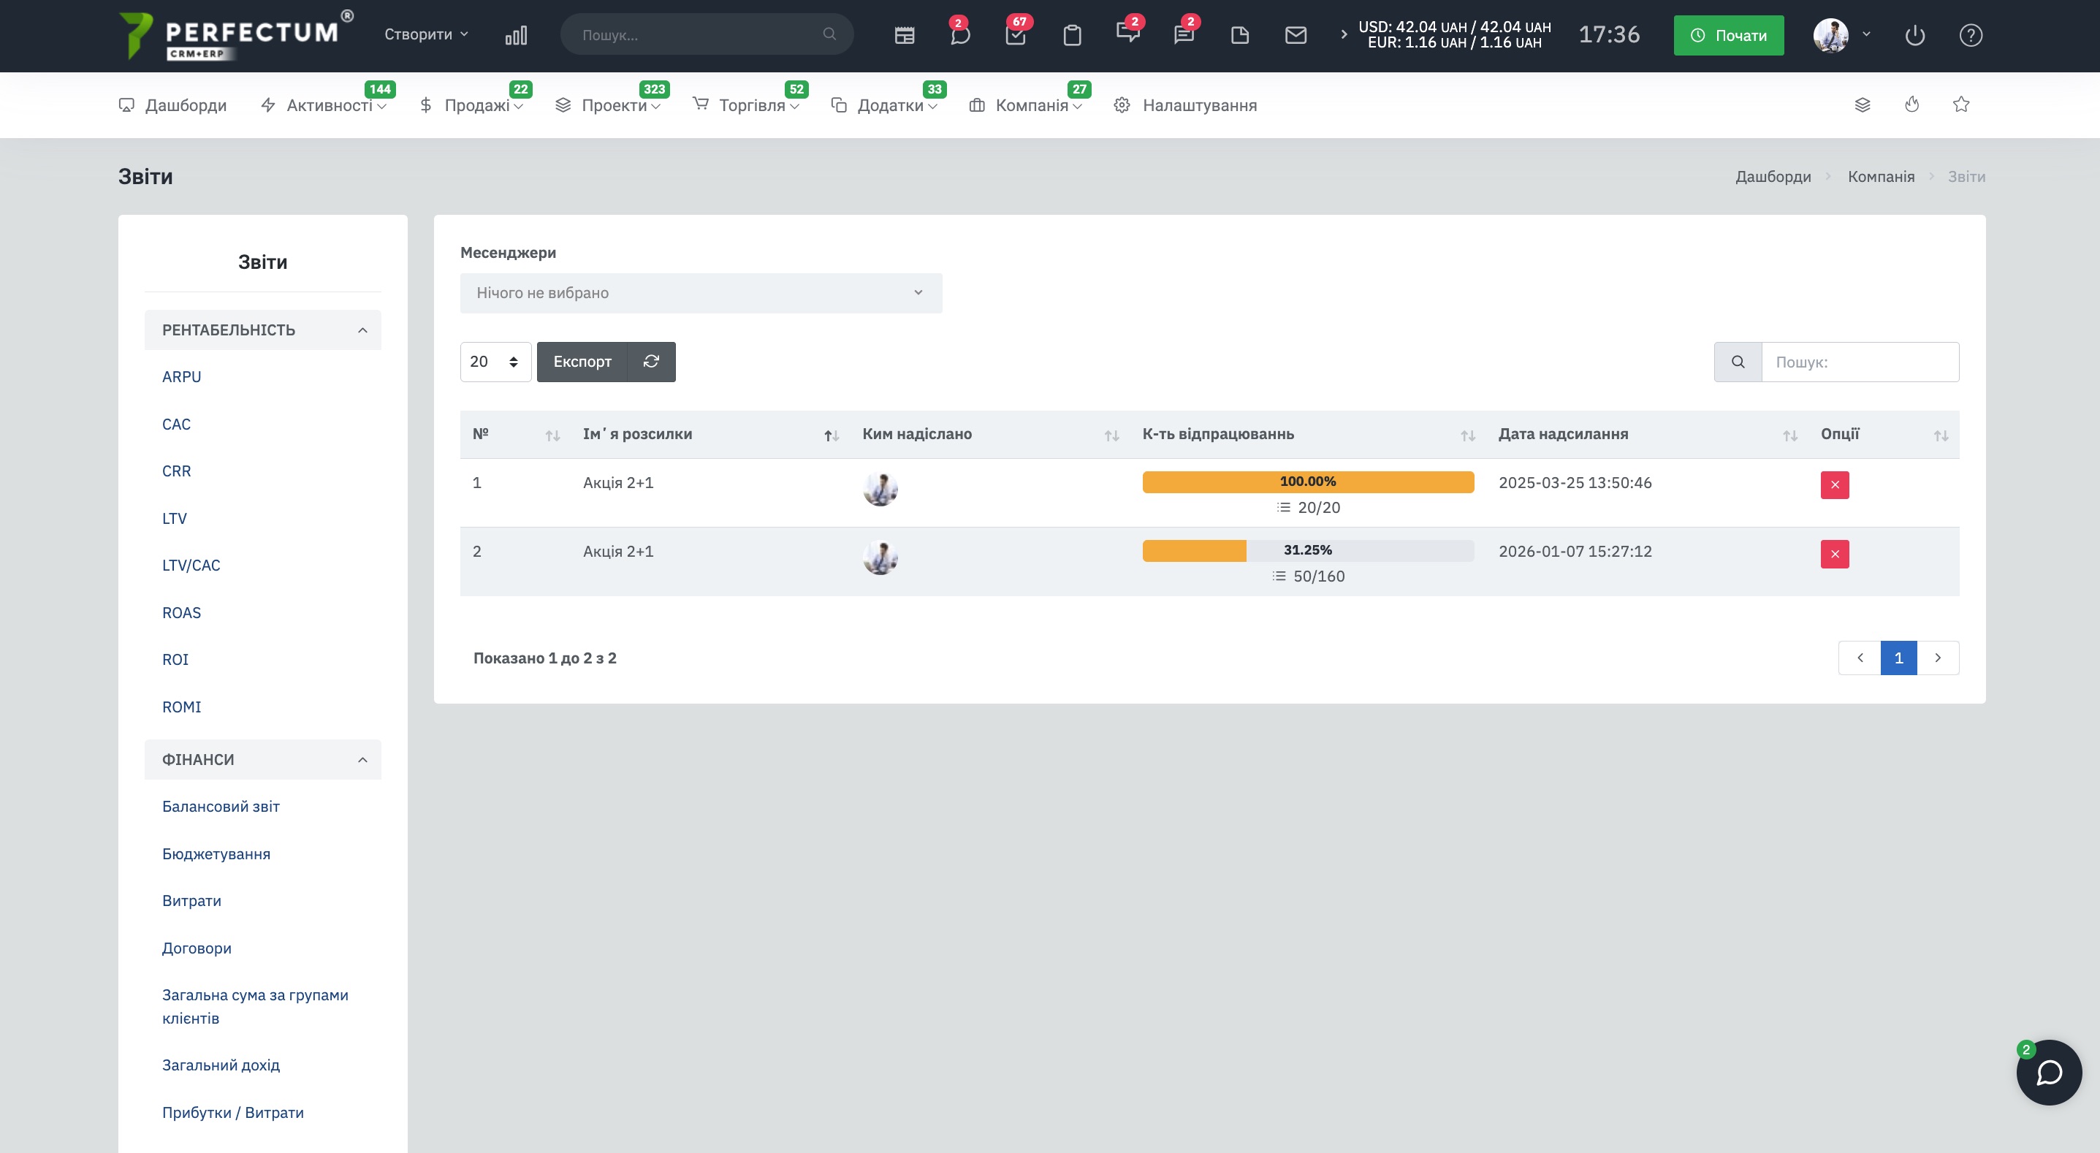
Task: Open the ROMI report link
Action: 181,707
